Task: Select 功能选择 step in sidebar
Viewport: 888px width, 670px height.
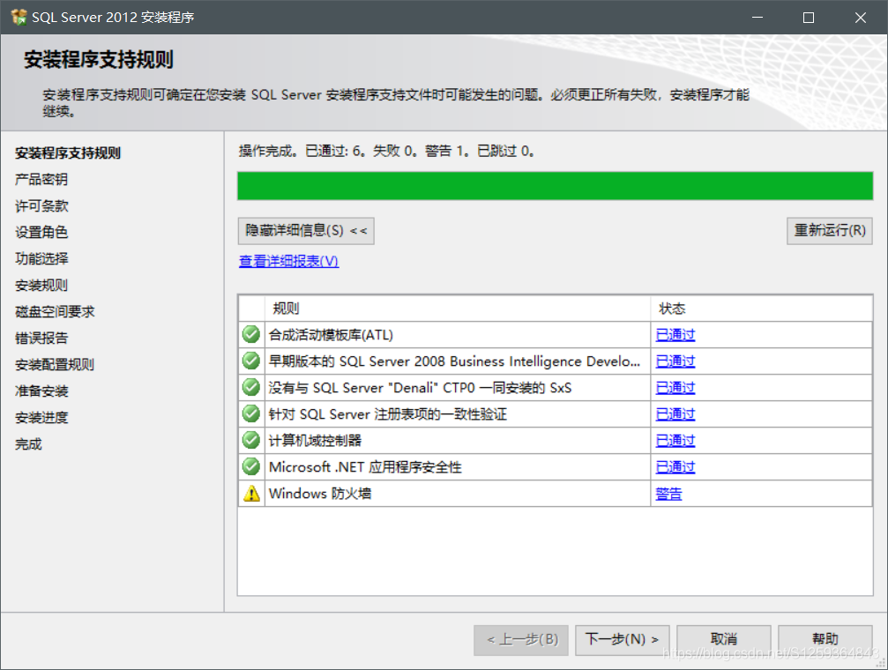Action: (41, 259)
